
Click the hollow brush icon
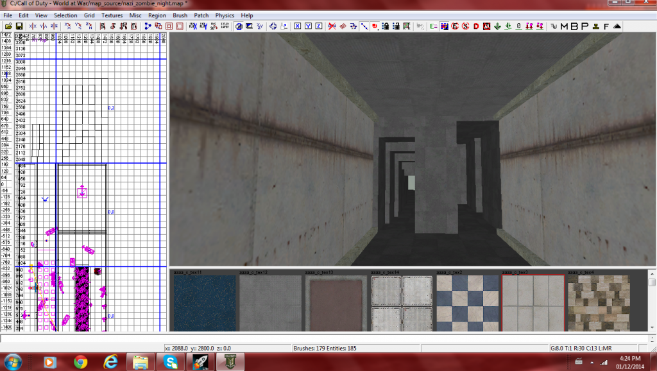(x=169, y=26)
